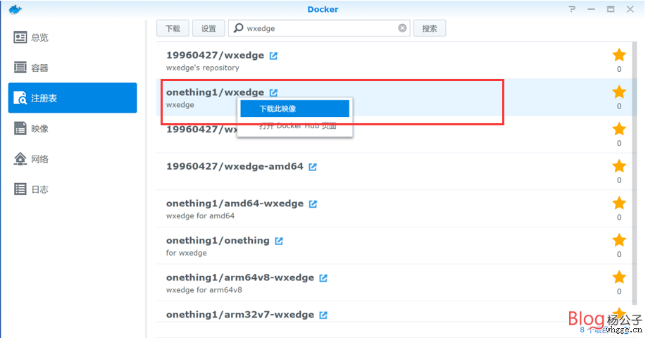Click star icon for 19960427/wxedge-amd64 row

(x=619, y=166)
